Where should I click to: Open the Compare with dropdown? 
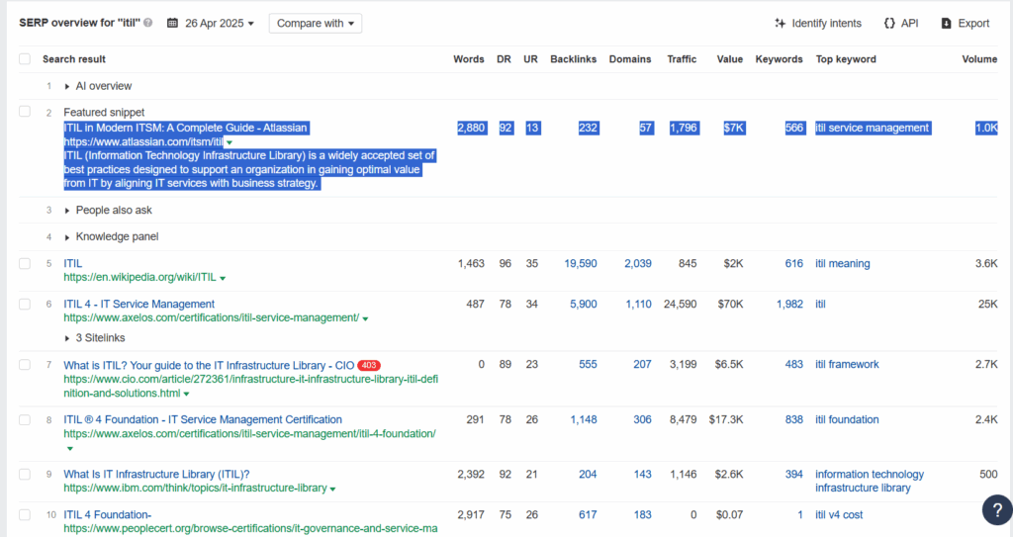(316, 24)
